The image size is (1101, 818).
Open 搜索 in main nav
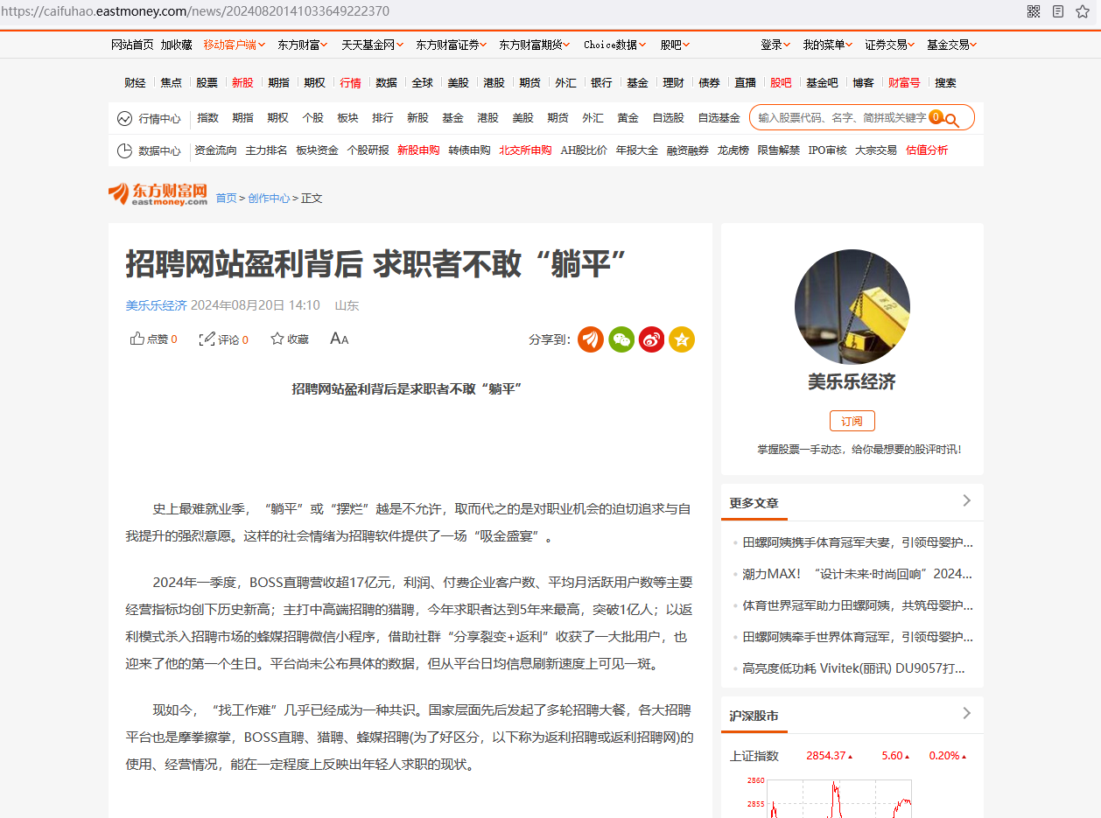(945, 83)
